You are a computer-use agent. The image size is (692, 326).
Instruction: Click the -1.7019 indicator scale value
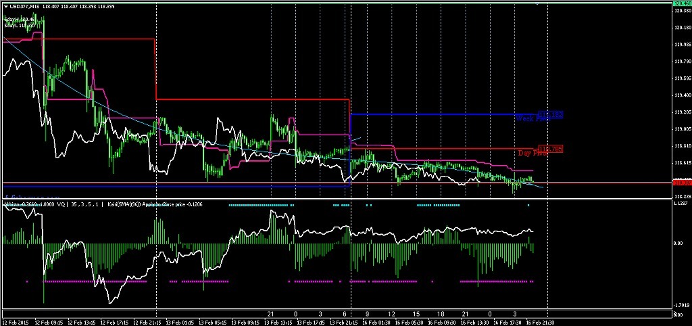pyautogui.click(x=682, y=305)
